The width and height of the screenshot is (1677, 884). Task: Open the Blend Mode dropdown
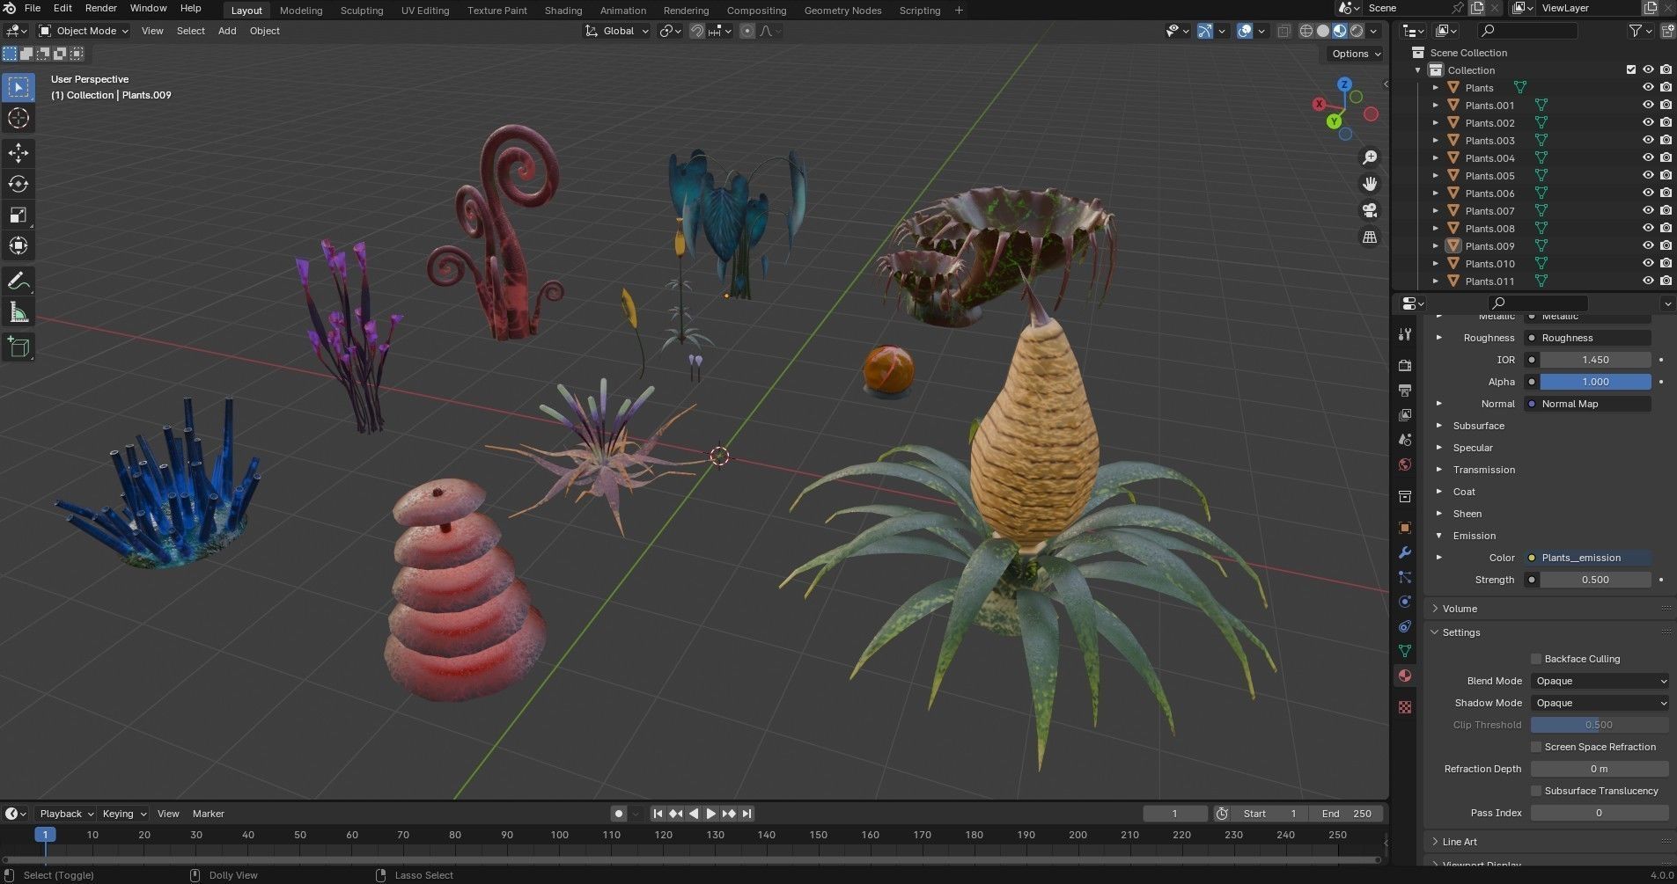pos(1600,681)
